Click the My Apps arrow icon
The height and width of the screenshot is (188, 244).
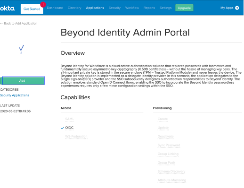tap(237, 8)
